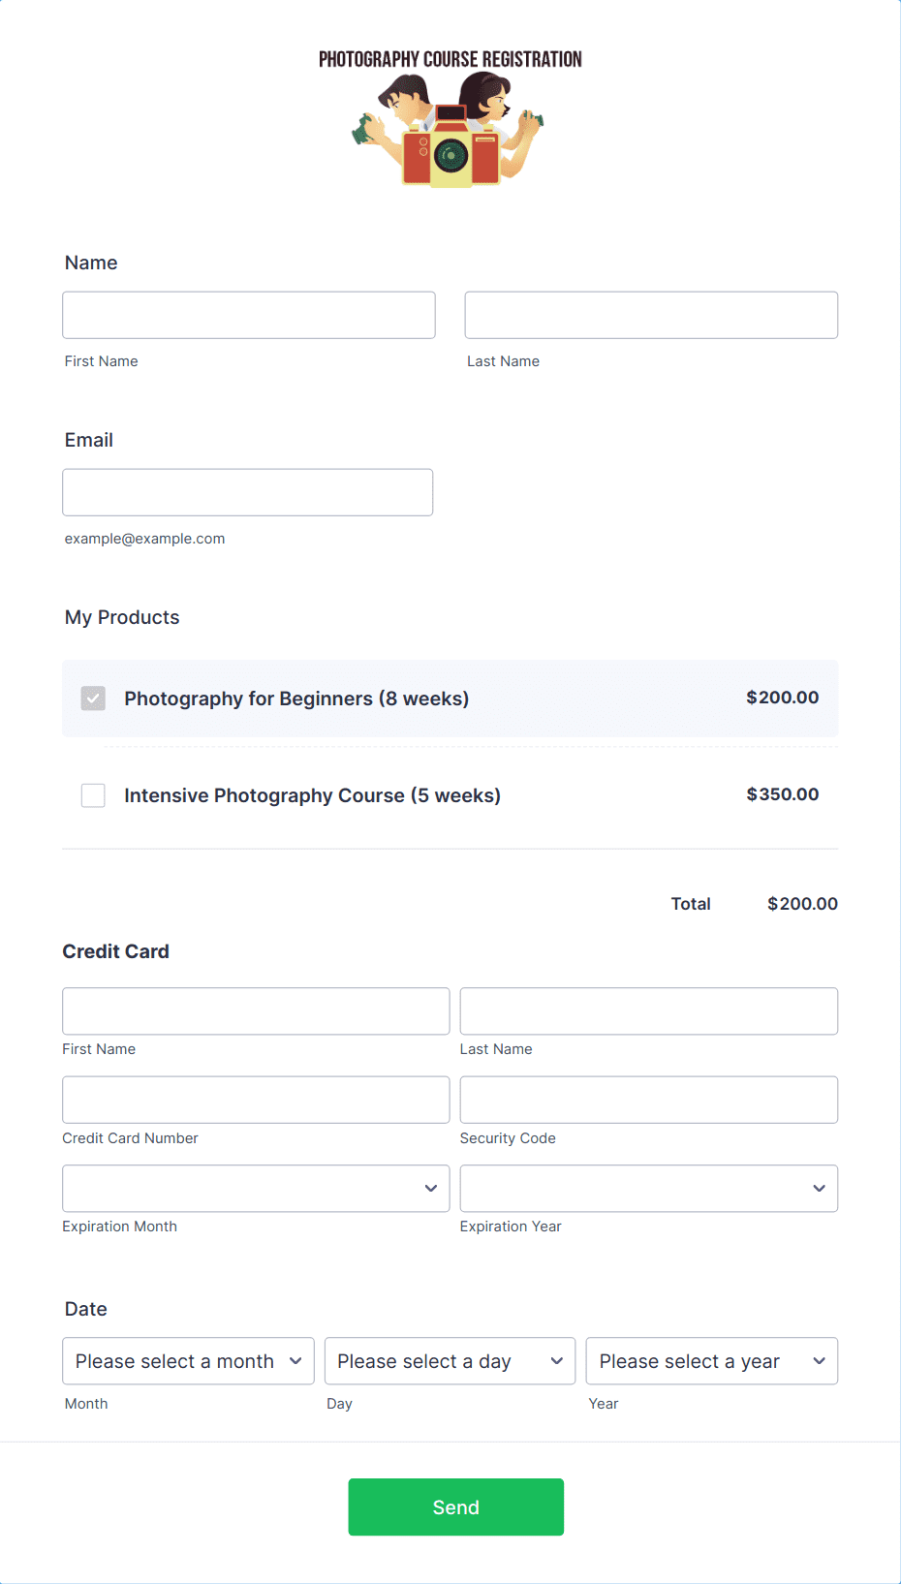Image resolution: width=901 pixels, height=1584 pixels.
Task: Click into the Email input field
Action: point(248,492)
